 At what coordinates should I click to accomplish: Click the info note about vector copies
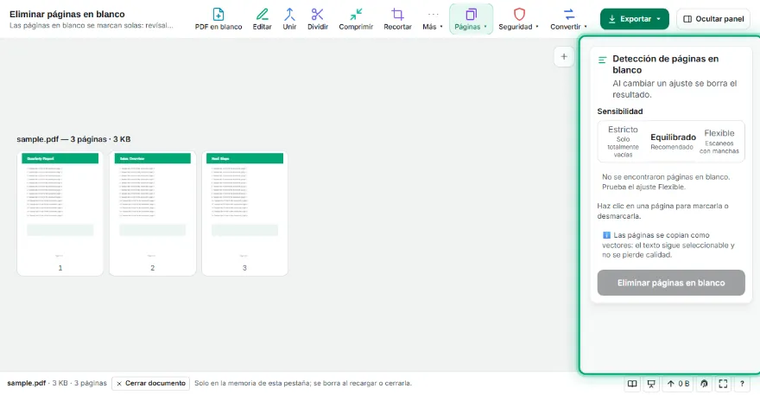(x=668, y=245)
